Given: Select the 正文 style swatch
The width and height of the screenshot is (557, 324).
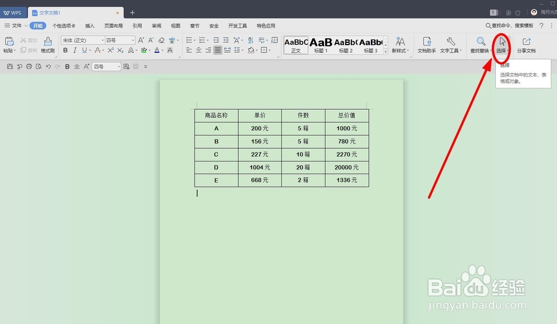Looking at the screenshot, I should click(295, 45).
